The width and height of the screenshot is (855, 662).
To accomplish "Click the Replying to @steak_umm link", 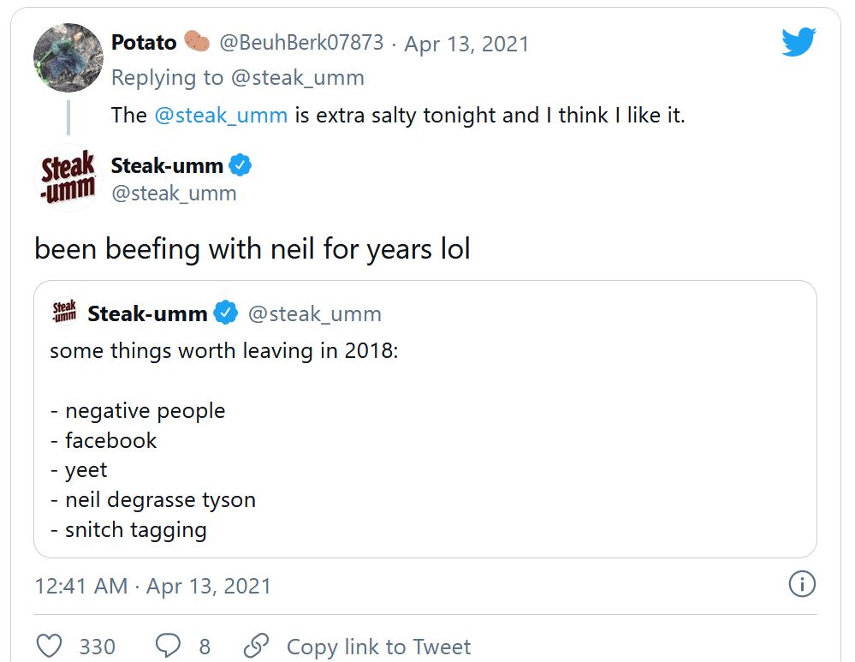I will pos(236,77).
